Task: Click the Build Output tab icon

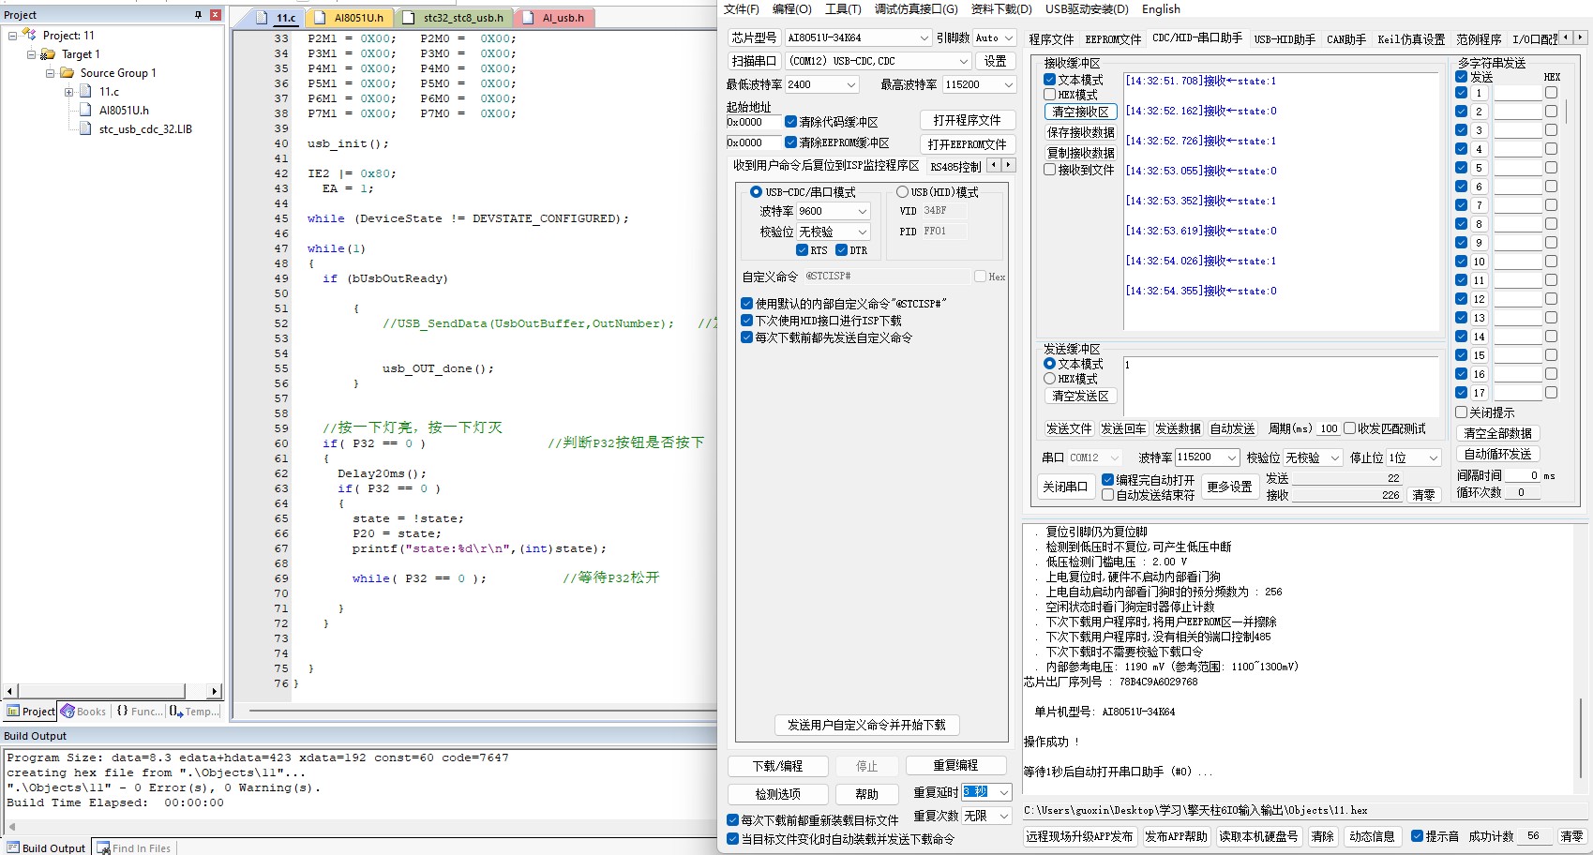Action: tap(13, 847)
